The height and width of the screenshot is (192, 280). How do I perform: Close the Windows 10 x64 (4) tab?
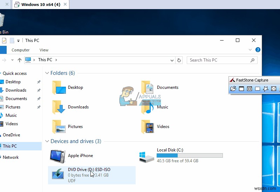coord(65,4)
